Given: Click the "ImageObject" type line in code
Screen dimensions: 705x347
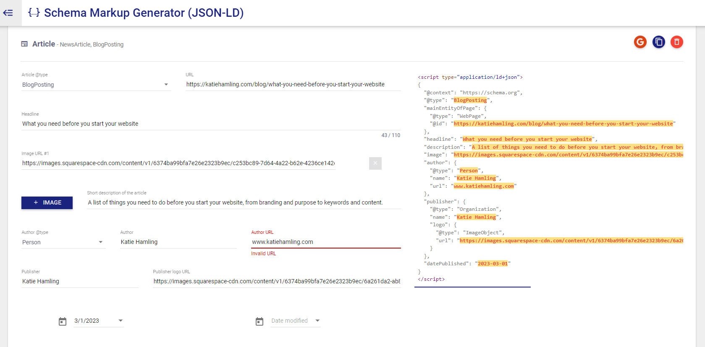Looking at the screenshot, I should click(x=470, y=233).
